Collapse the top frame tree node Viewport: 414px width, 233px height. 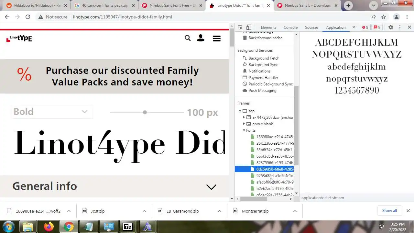(x=240, y=111)
